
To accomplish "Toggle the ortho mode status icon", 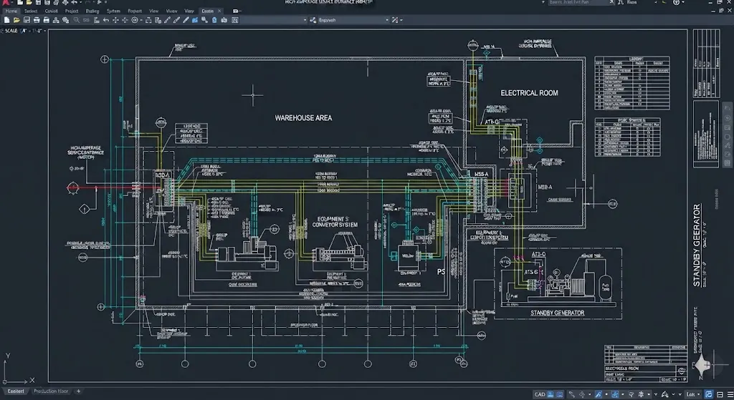I will click(572, 394).
